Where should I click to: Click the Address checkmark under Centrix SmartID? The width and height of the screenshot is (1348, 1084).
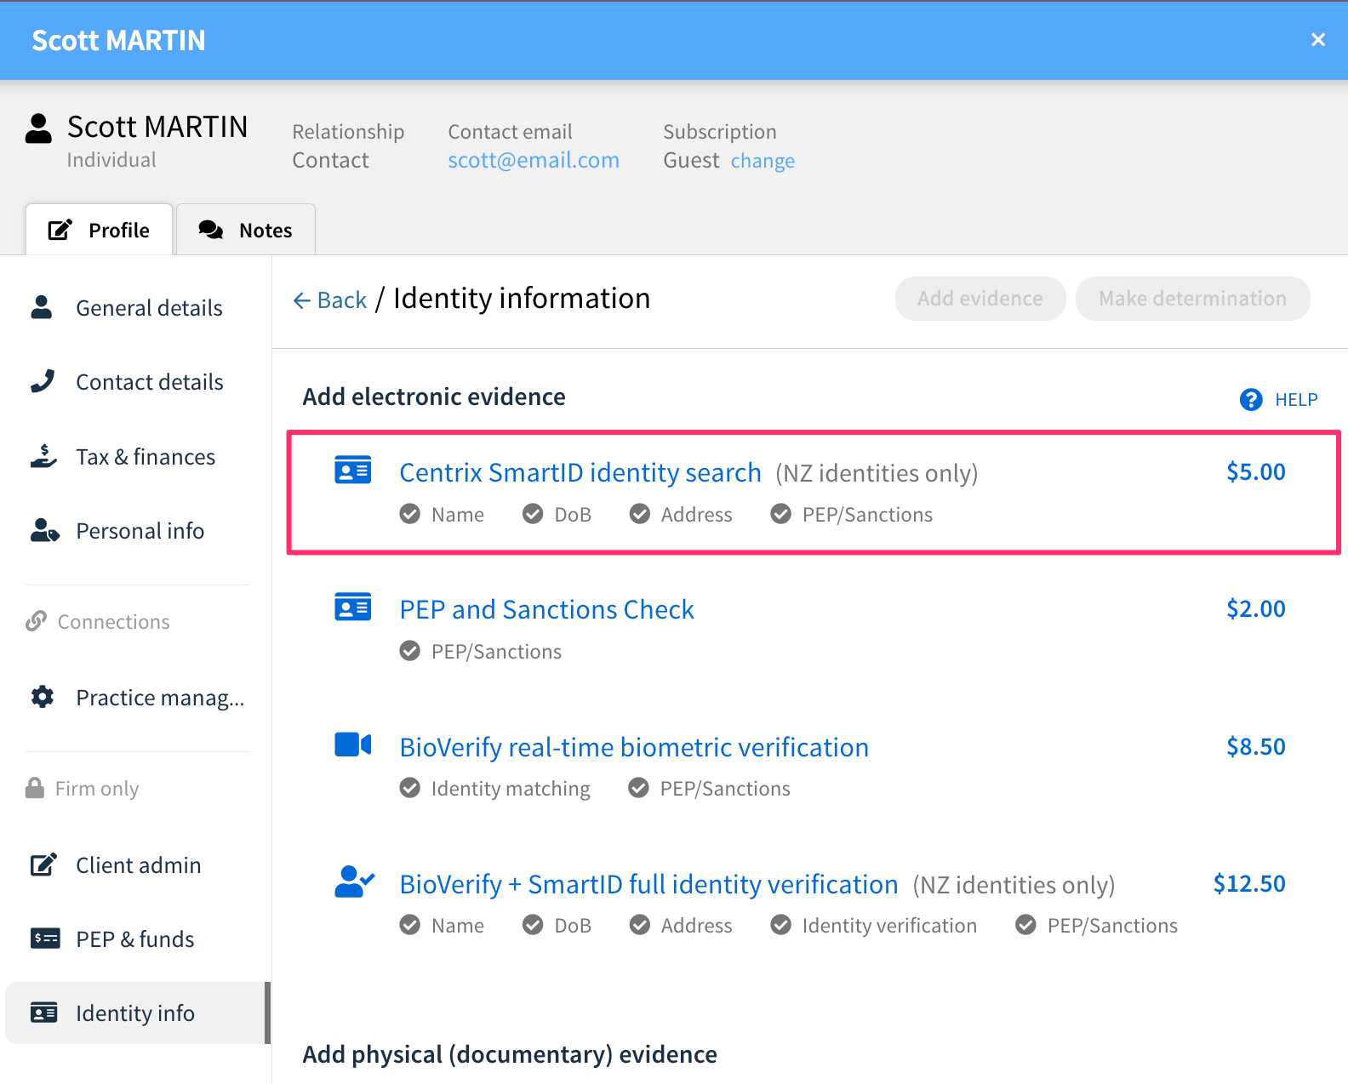(x=640, y=514)
